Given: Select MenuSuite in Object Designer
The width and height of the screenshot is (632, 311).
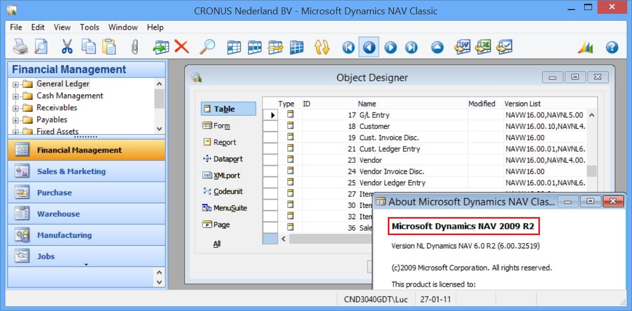Looking at the screenshot, I should (224, 208).
